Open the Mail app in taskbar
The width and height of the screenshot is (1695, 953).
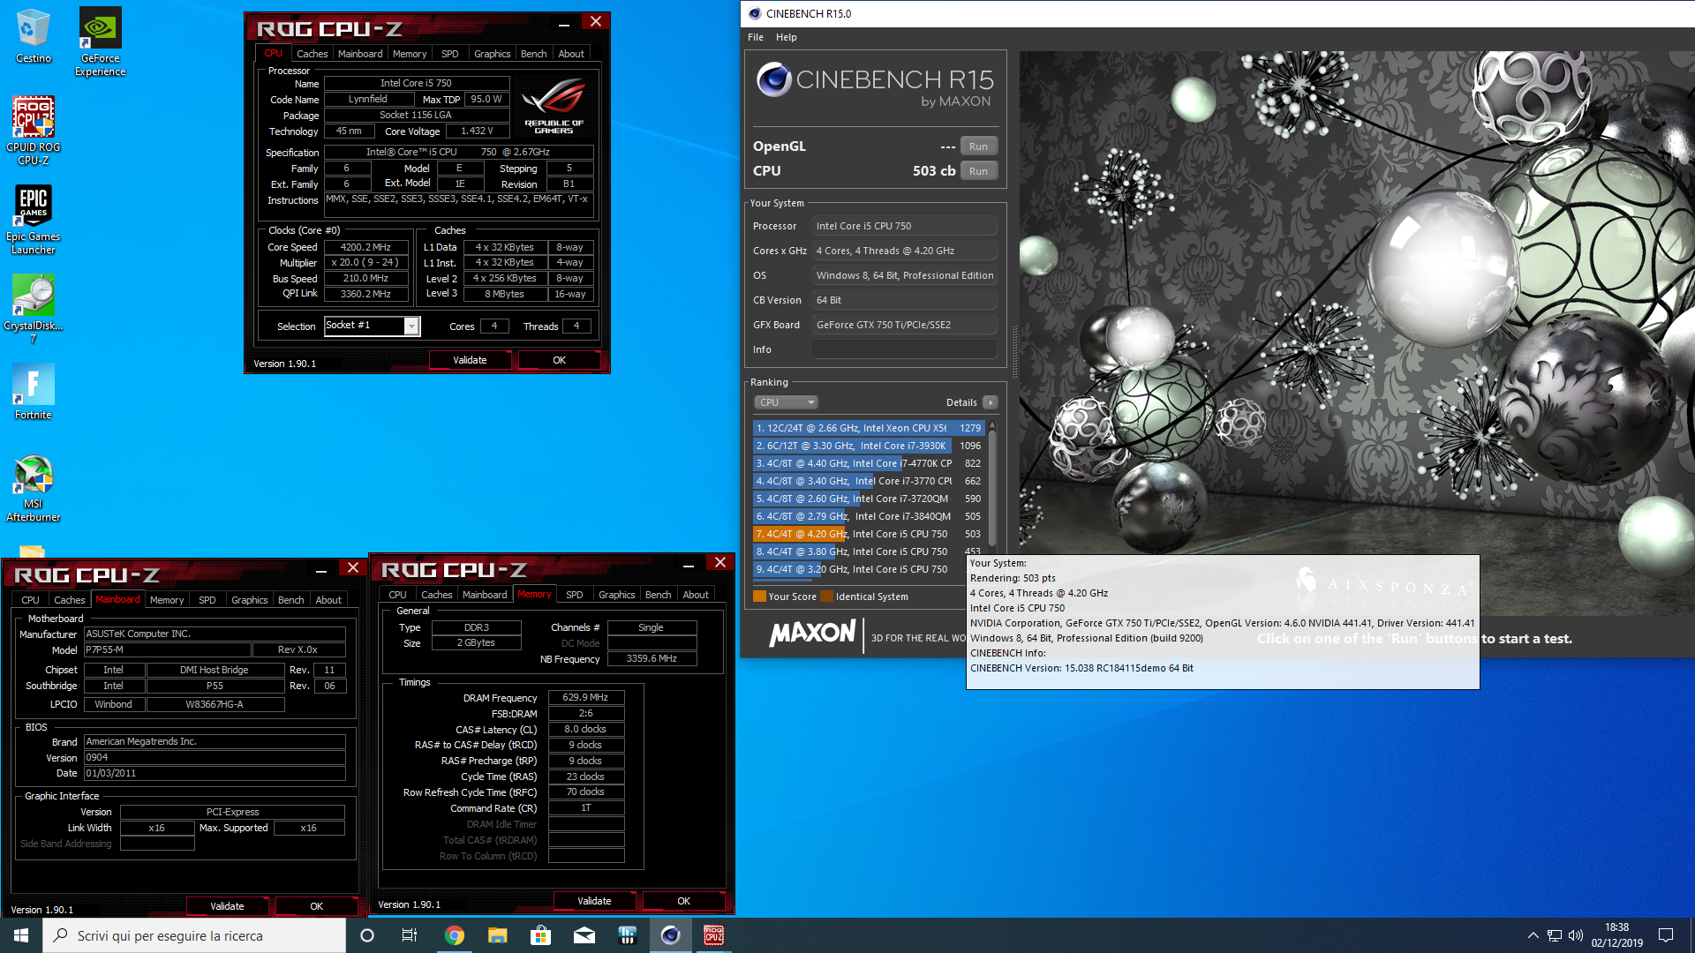click(x=584, y=935)
